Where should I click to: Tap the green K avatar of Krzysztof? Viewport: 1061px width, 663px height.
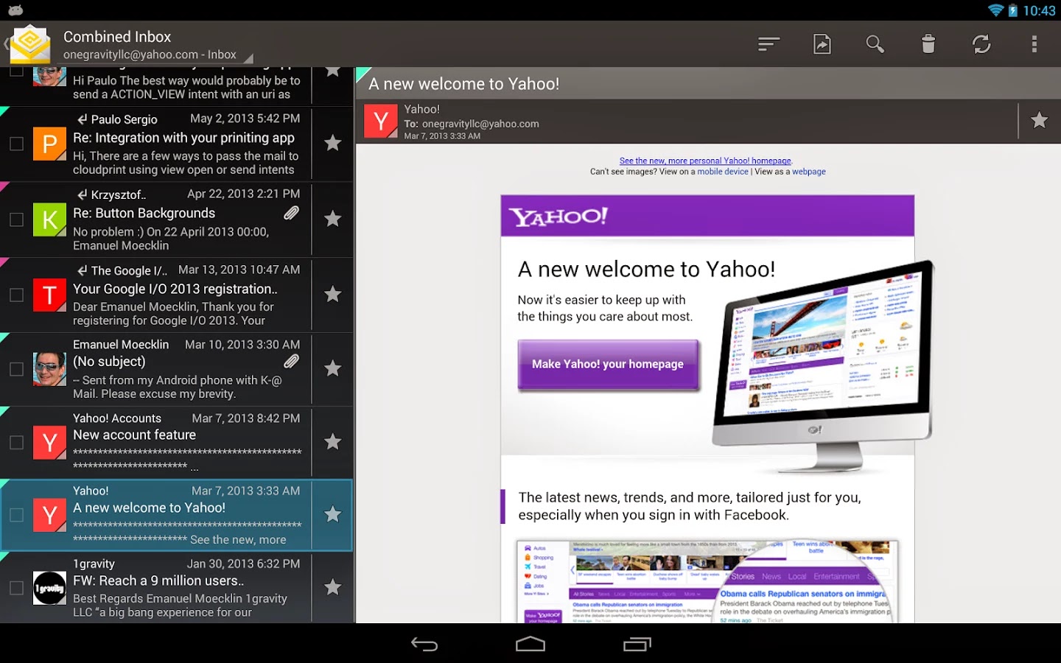49,220
